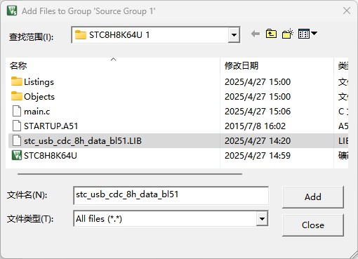Click the 2025/4/27 14:59 date cell
This screenshot has height=259, width=358.
click(258, 156)
